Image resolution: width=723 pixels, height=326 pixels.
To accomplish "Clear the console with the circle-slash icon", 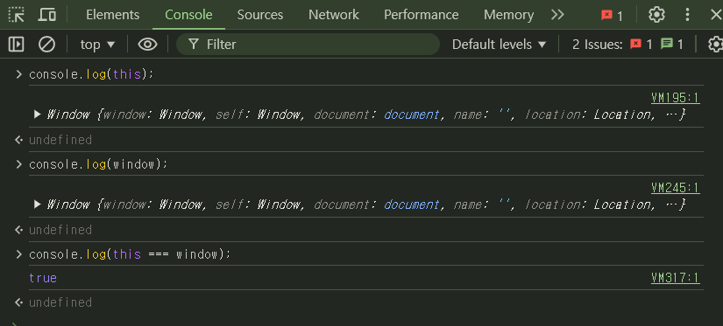I will click(46, 45).
